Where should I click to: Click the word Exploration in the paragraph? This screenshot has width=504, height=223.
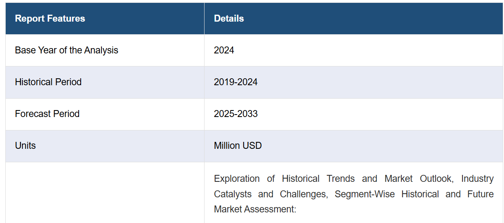[x=237, y=179]
